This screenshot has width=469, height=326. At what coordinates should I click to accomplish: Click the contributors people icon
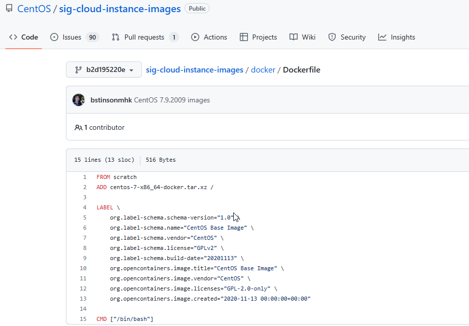pos(79,128)
